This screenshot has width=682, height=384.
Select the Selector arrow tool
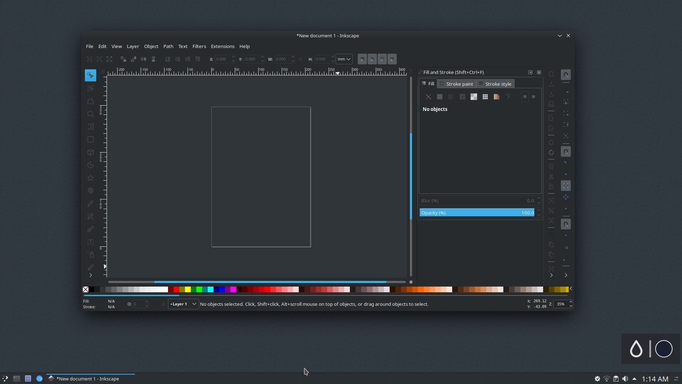[90, 75]
